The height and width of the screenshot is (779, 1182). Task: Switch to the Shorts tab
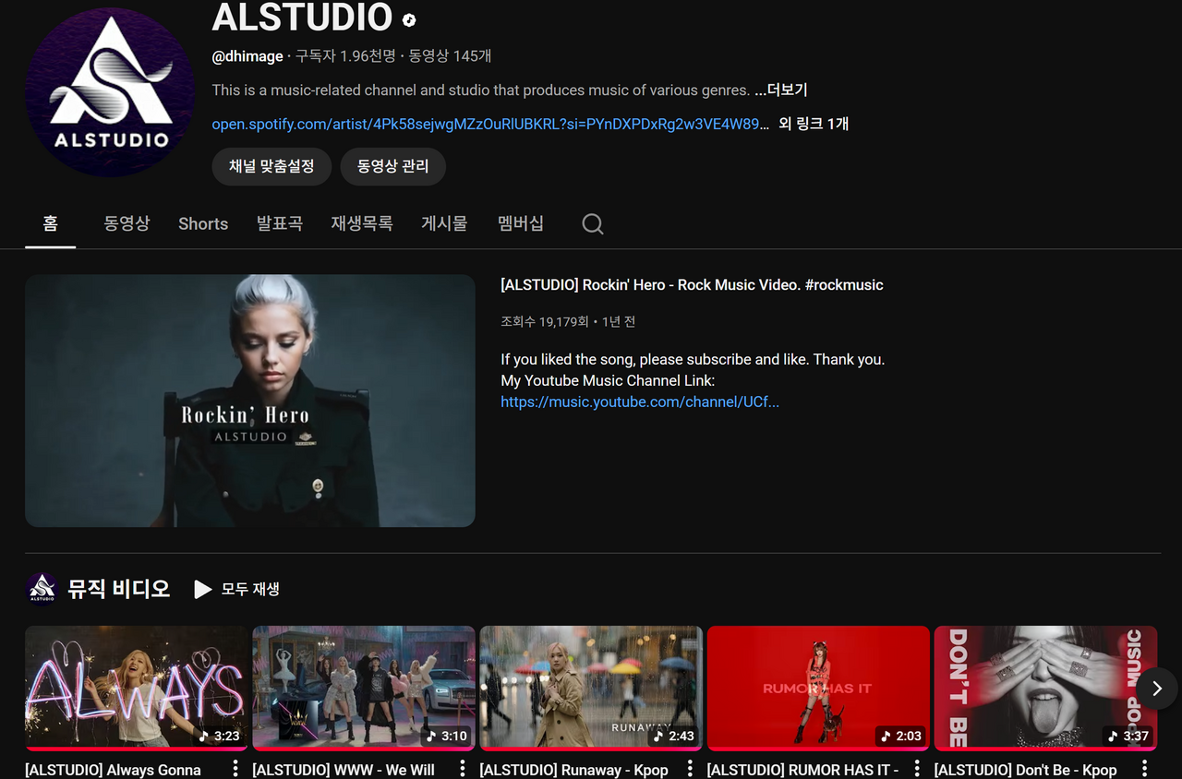click(x=203, y=223)
